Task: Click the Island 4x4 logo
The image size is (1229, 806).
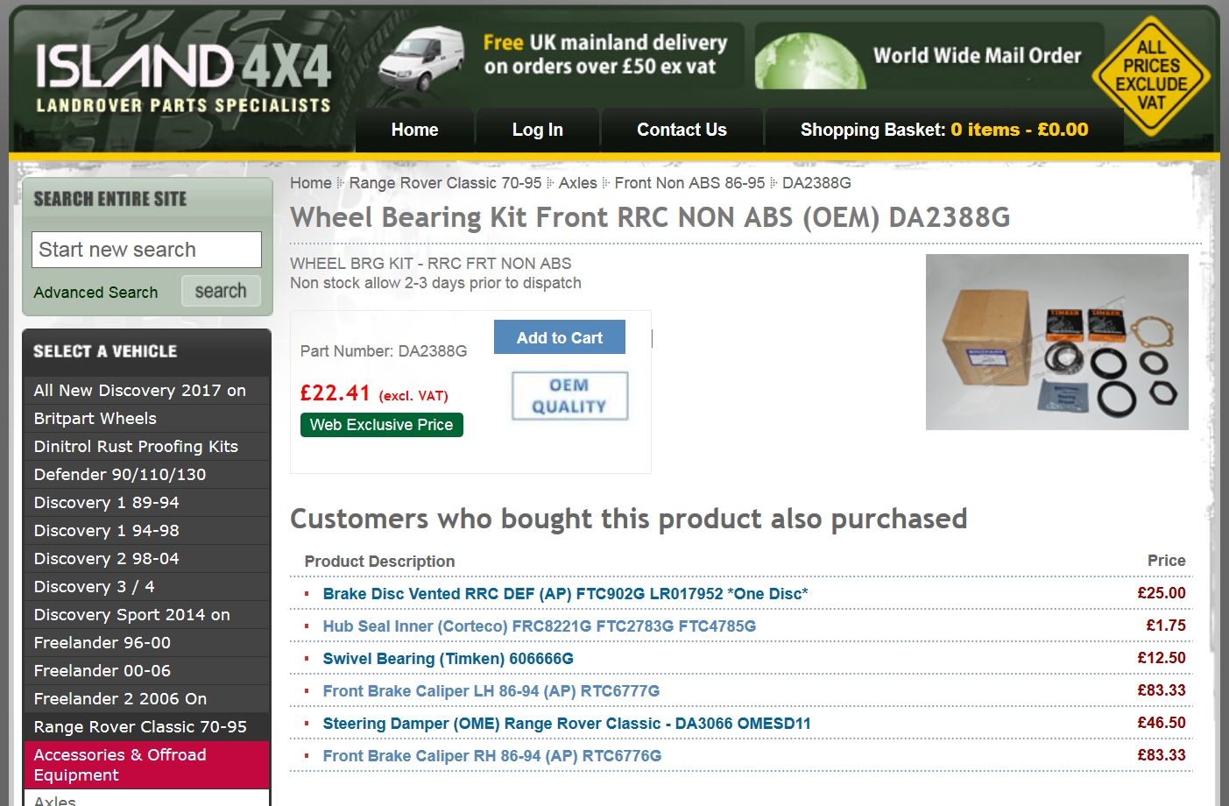Action: pyautogui.click(x=183, y=79)
